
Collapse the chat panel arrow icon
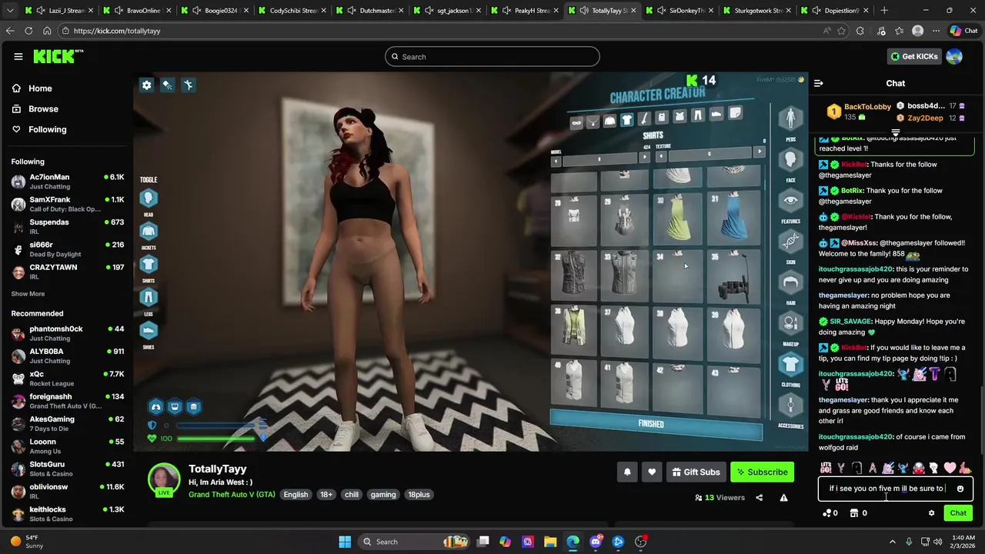(819, 83)
